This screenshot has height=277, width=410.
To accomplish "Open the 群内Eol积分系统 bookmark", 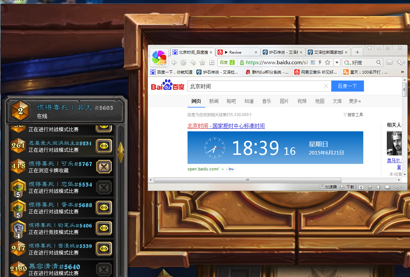I will pyautogui.click(x=267, y=72).
